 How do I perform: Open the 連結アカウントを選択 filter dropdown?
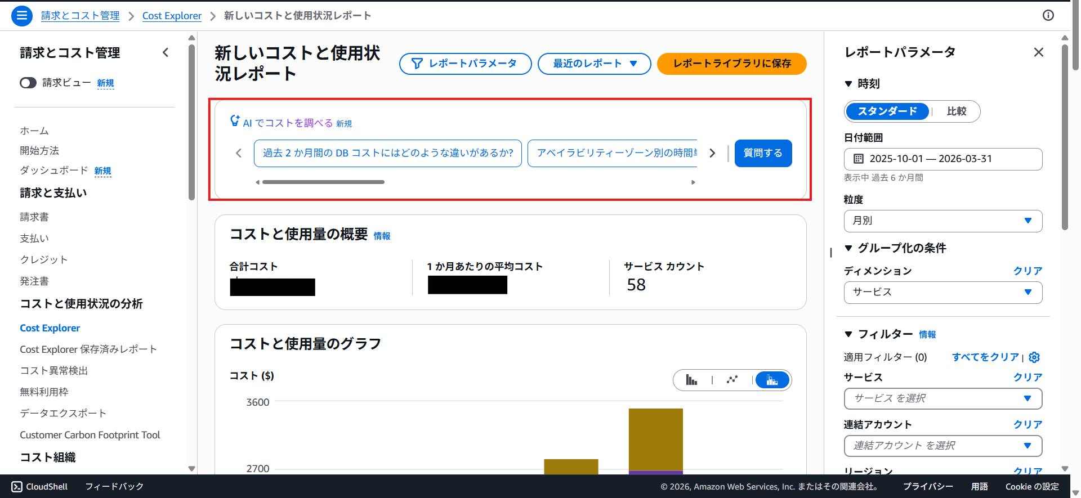coord(943,446)
